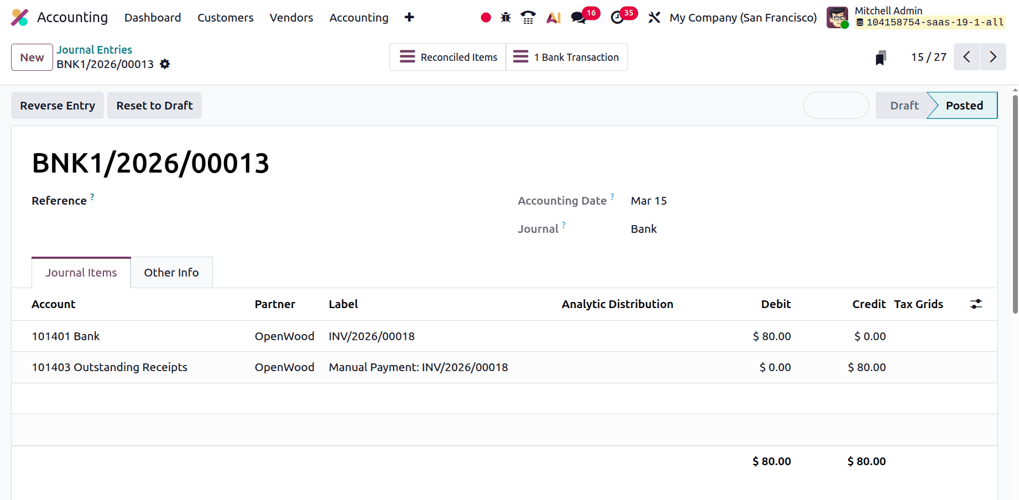Open the debug bug icon
The image size is (1019, 500).
[x=505, y=17]
